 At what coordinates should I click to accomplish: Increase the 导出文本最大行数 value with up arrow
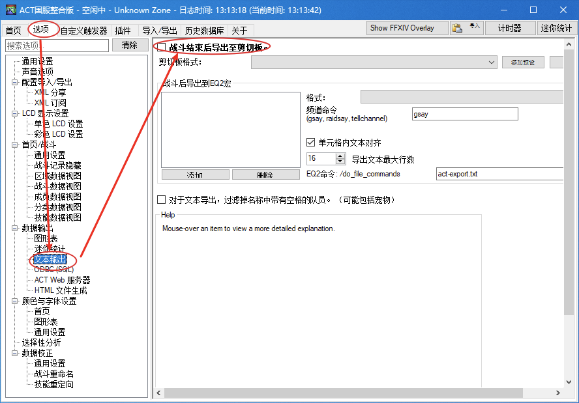pos(340,156)
